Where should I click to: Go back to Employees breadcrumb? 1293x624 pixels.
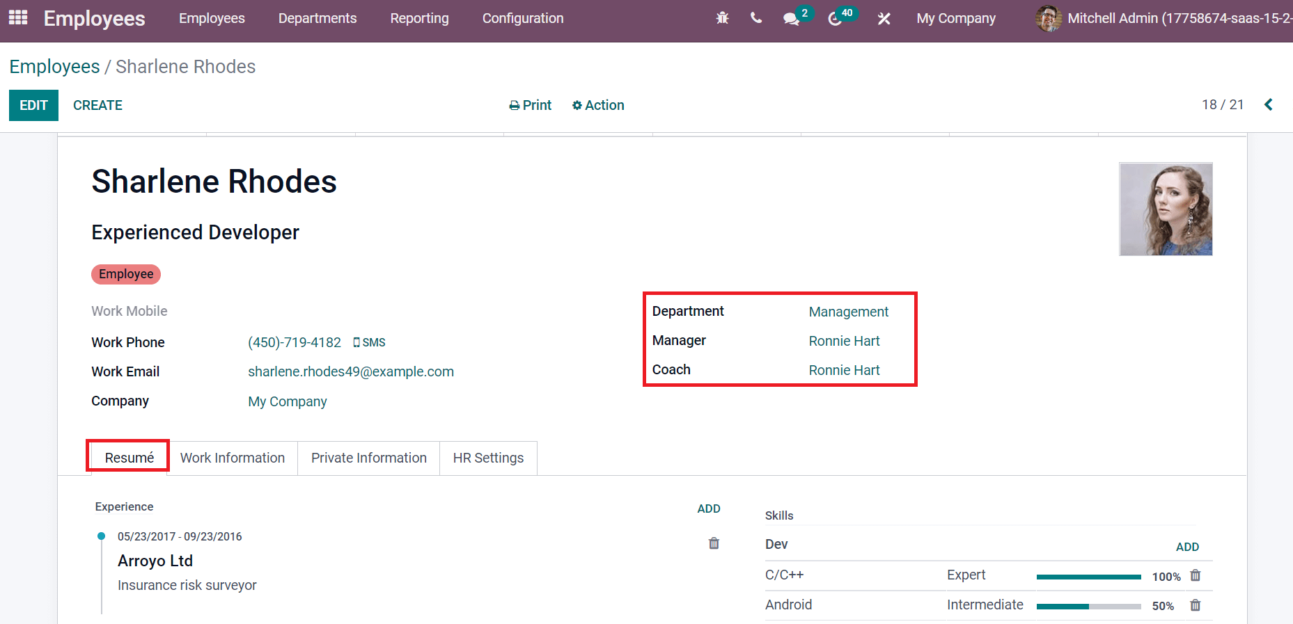click(54, 67)
